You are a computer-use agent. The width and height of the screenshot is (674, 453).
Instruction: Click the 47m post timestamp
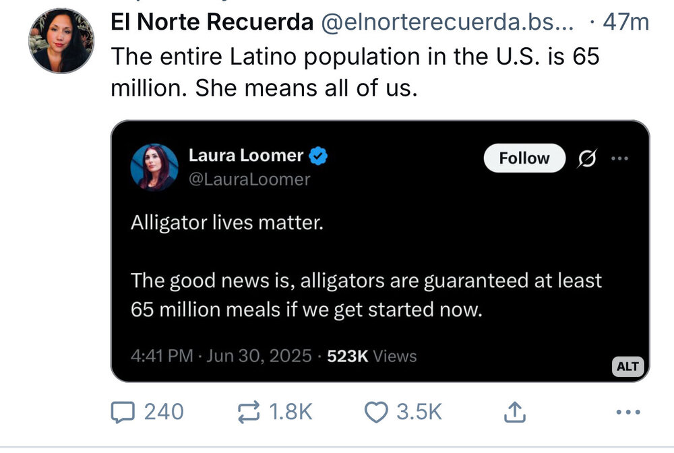pos(625,22)
